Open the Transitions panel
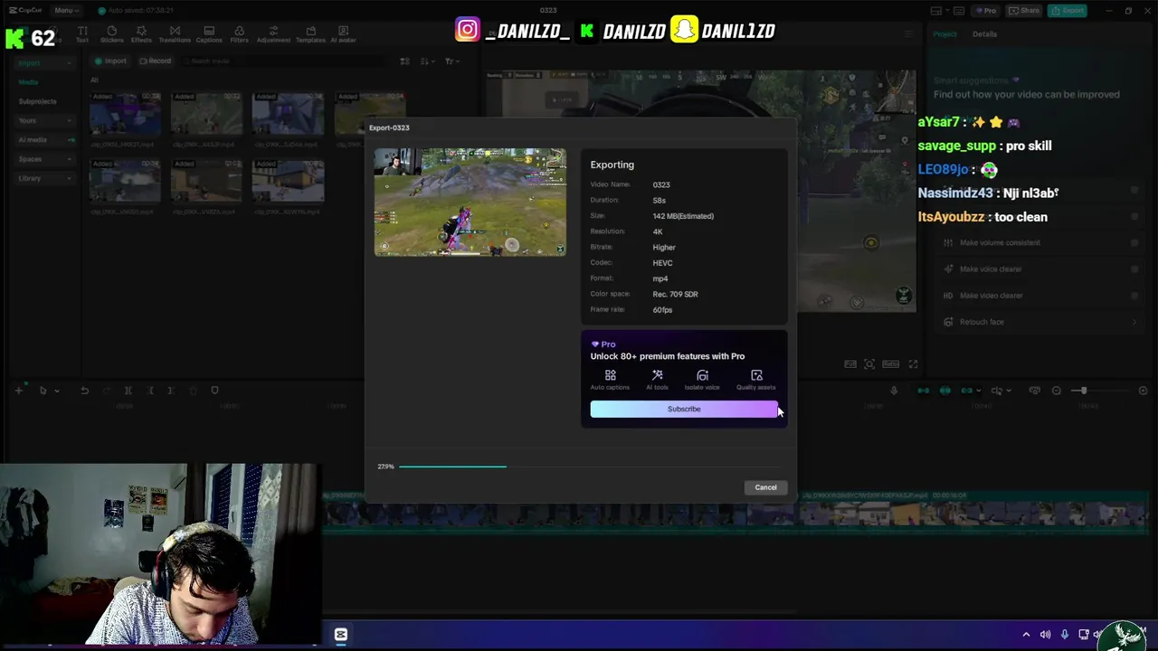Screen dimensions: 1158x651 (x=175, y=34)
